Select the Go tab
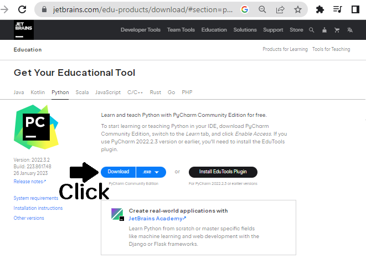 point(171,92)
